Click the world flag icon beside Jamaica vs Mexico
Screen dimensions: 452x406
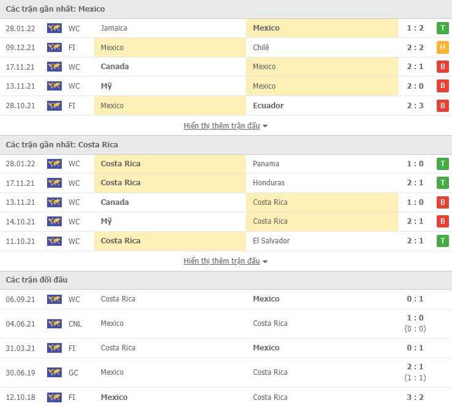54,28
